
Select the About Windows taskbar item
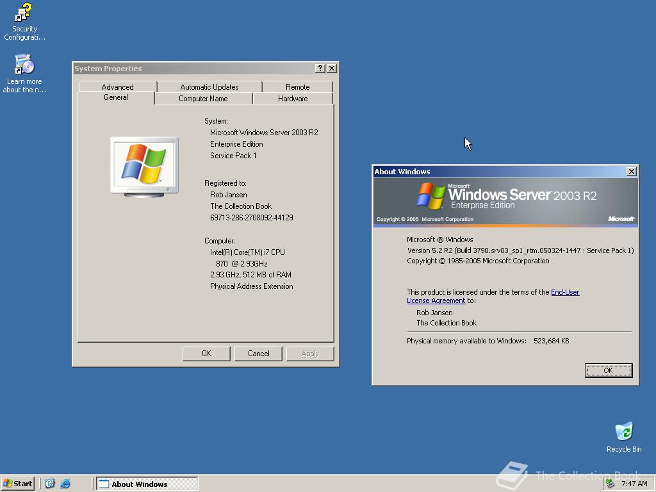147,483
